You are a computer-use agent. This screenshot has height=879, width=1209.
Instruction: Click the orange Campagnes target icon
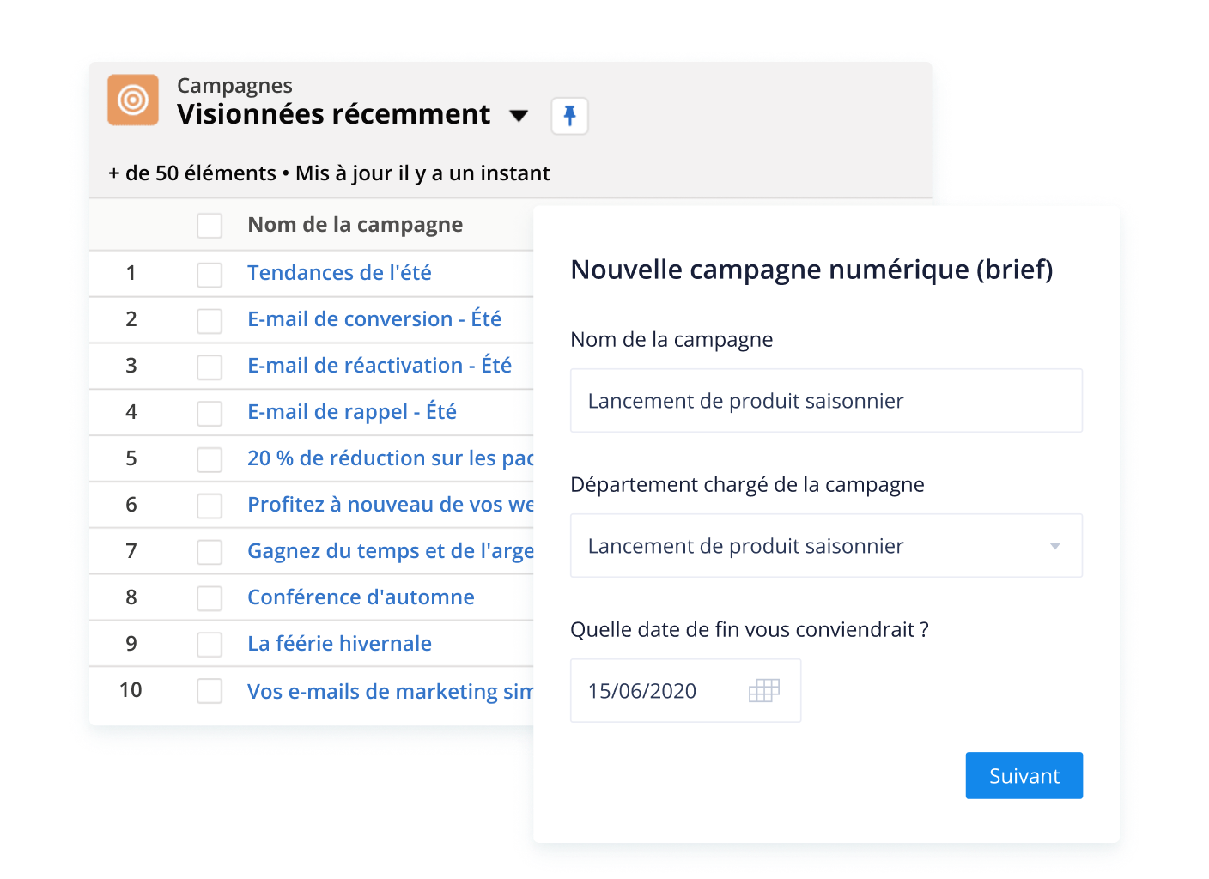pos(133,100)
